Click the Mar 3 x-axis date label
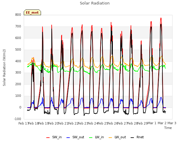Image resolution: width=190 pixels, height=143 pixels. [x=172, y=123]
